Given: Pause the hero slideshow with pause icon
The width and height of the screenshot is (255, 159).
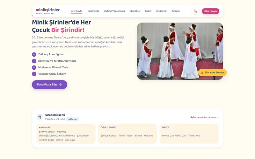Looking at the screenshot, I should click(142, 74).
